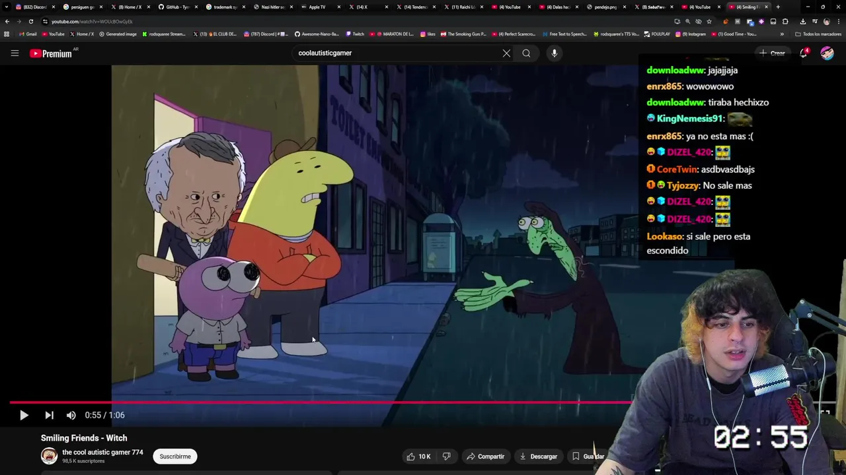Open the Twitch bookmark
The image size is (846, 475).
(x=355, y=34)
